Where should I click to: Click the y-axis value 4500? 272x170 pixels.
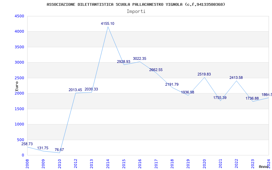pyautogui.click(x=19, y=16)
